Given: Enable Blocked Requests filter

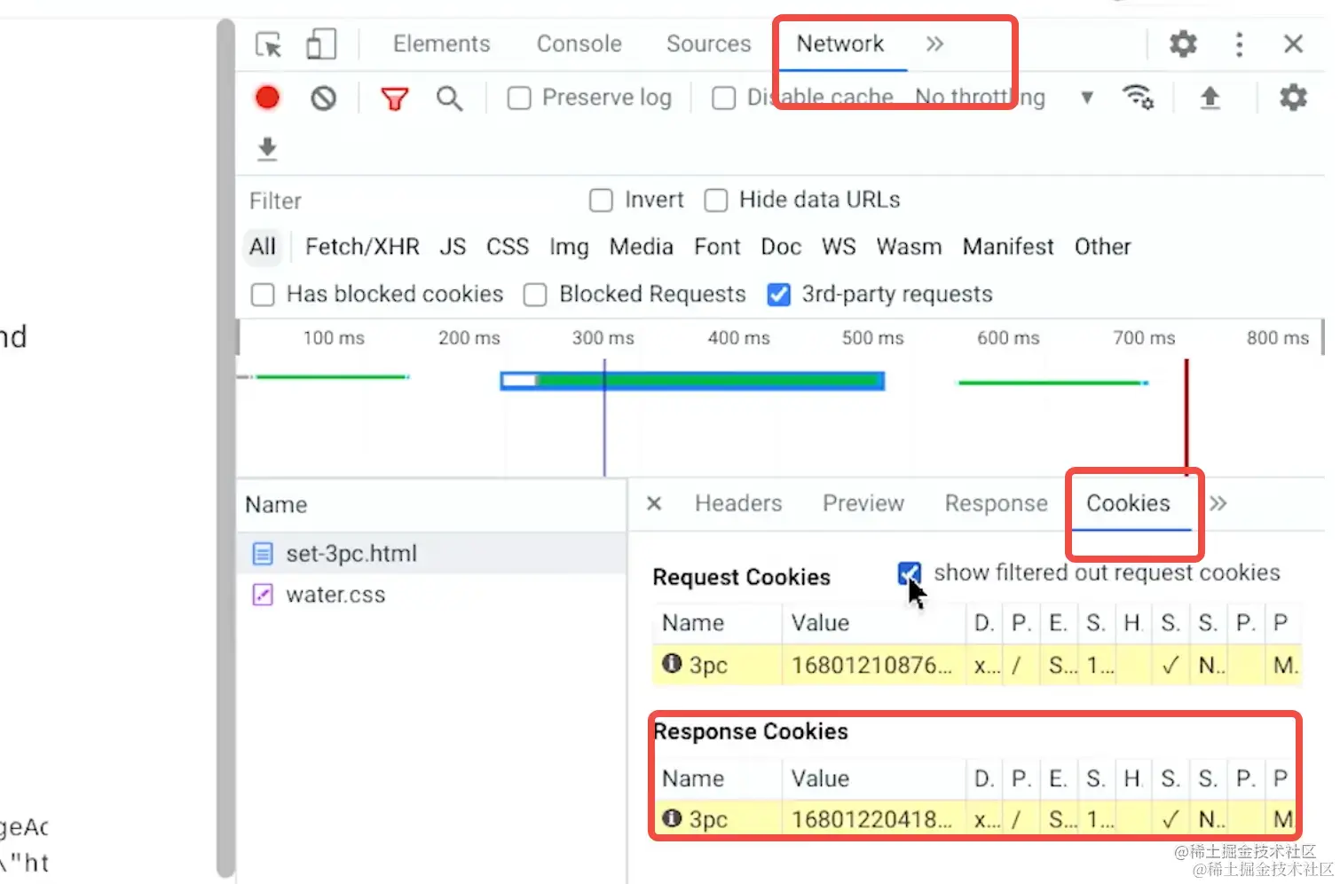Looking at the screenshot, I should 535,295.
